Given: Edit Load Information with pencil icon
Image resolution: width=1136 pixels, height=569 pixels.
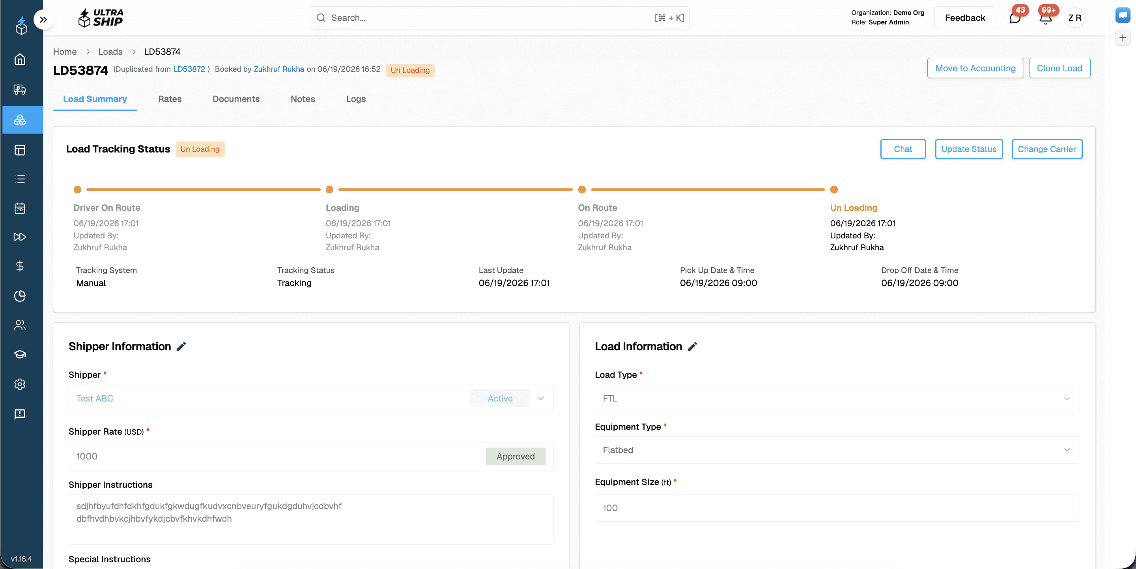Looking at the screenshot, I should point(692,347).
